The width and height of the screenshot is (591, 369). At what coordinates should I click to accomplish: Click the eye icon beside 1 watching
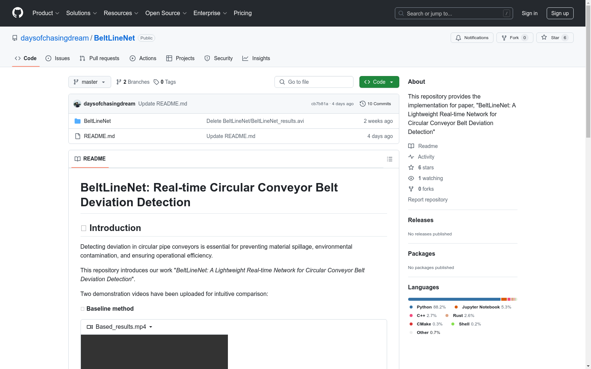(411, 178)
